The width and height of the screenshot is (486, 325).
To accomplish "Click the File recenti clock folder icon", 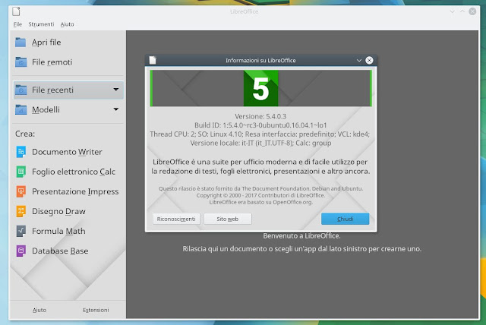I will (21, 90).
